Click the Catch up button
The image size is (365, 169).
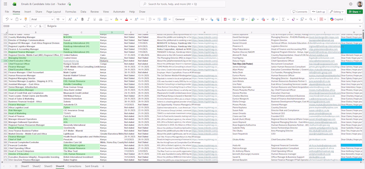pos(319,12)
